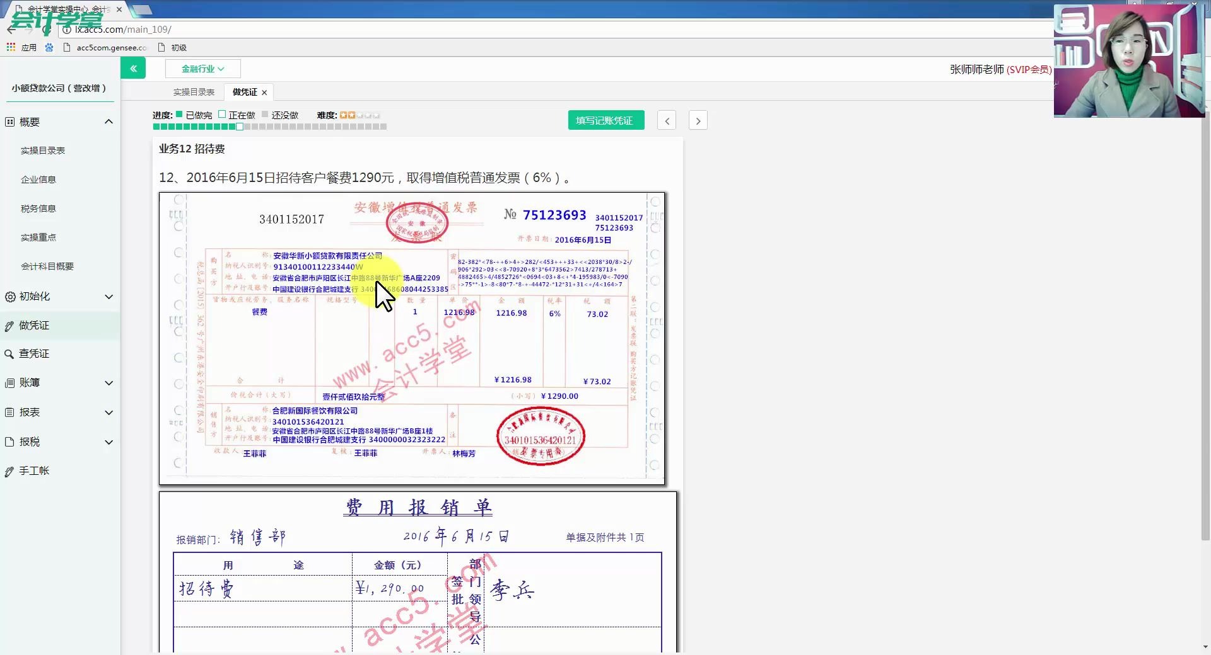The height and width of the screenshot is (655, 1211).
Task: Click the 查凭证 magnifier icon
Action: click(9, 354)
